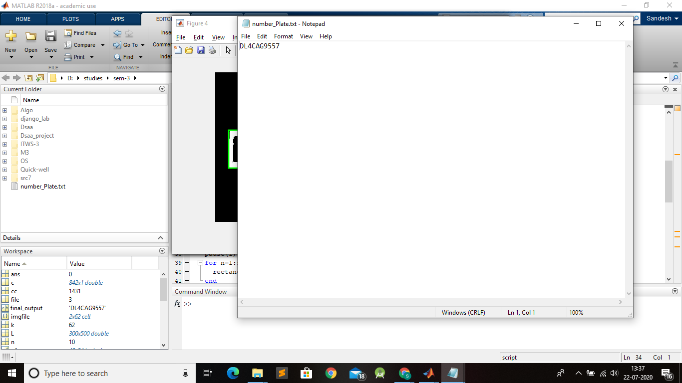The image size is (682, 383).
Task: Open Notepad's Edit menu
Action: click(262, 36)
